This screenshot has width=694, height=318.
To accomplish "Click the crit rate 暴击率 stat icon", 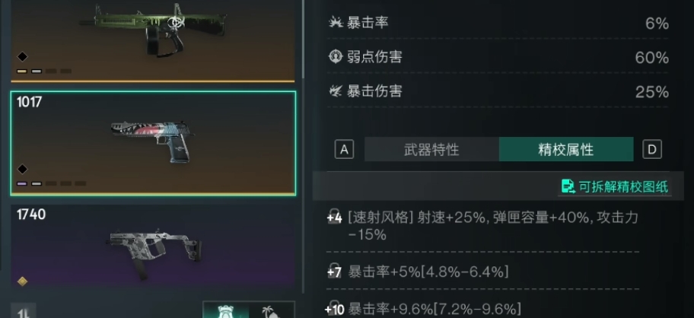I will click(336, 22).
